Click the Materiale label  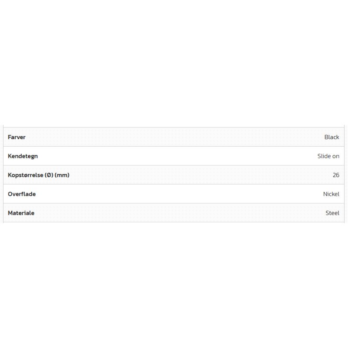click(x=21, y=213)
